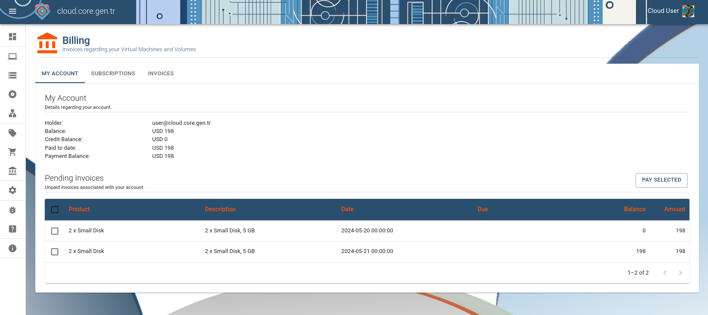Sort by the Product column header
The height and width of the screenshot is (315, 708).
coord(79,209)
